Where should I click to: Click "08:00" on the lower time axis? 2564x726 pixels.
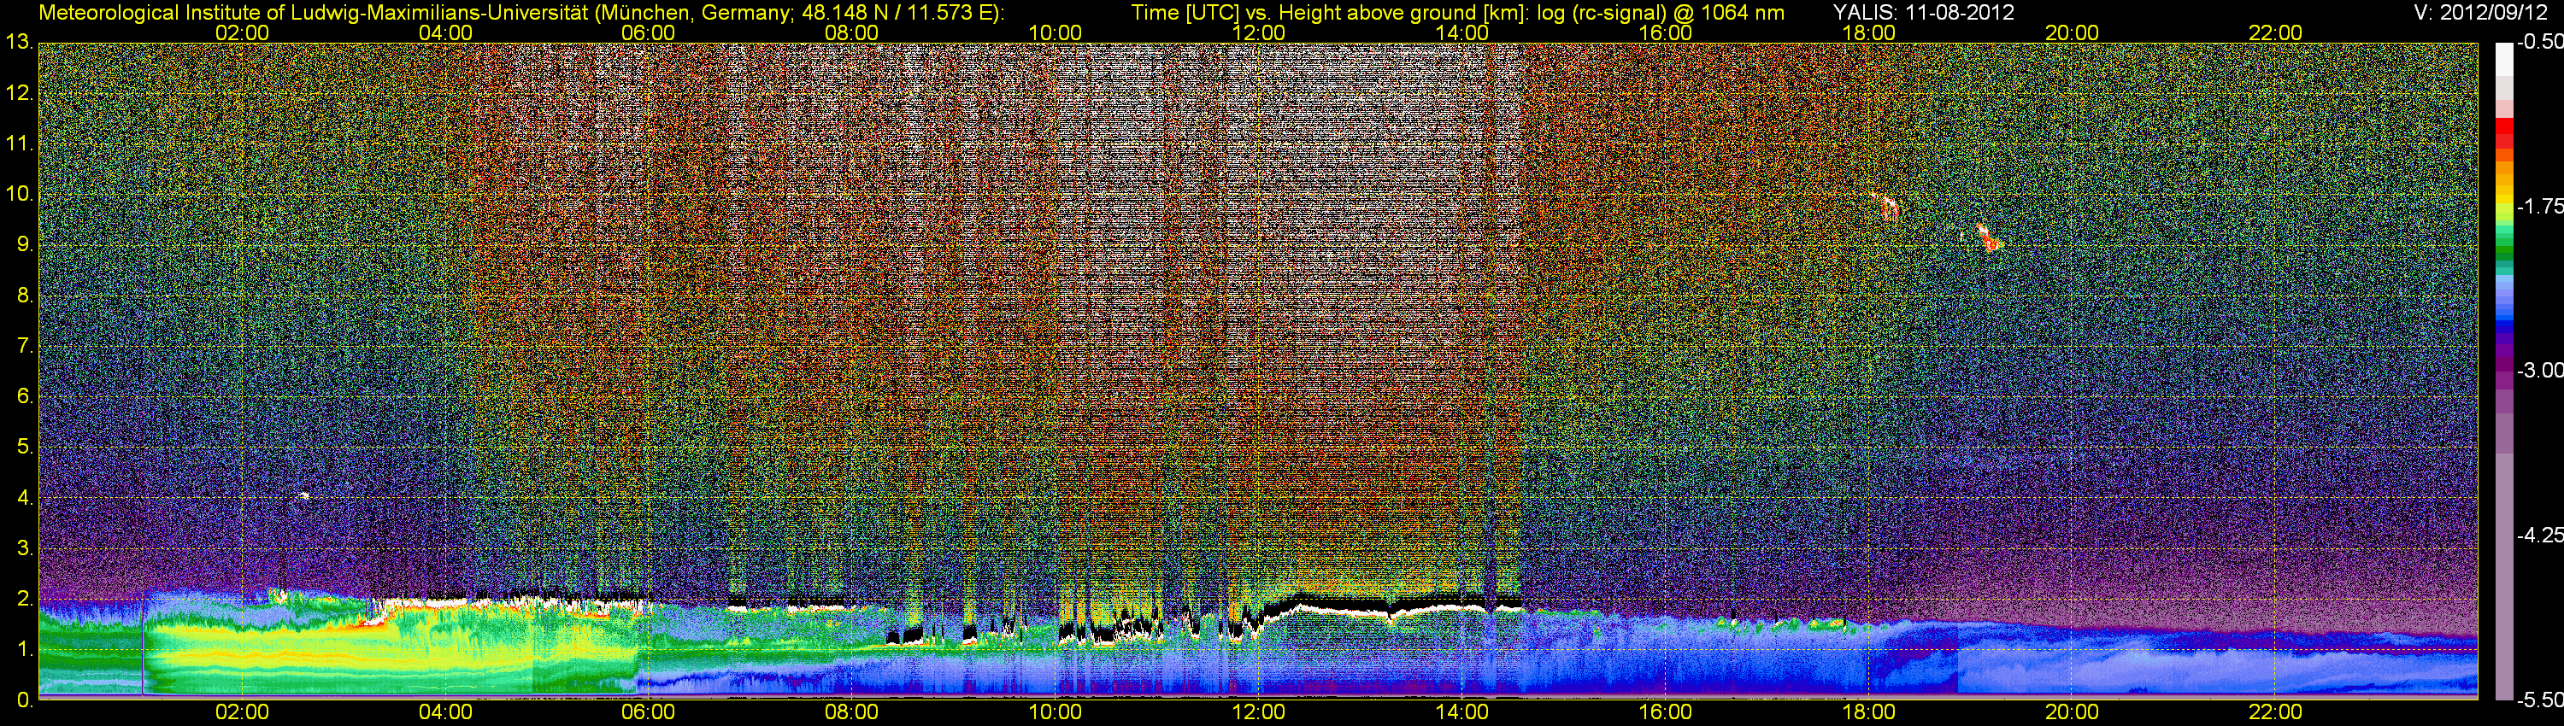852,713
